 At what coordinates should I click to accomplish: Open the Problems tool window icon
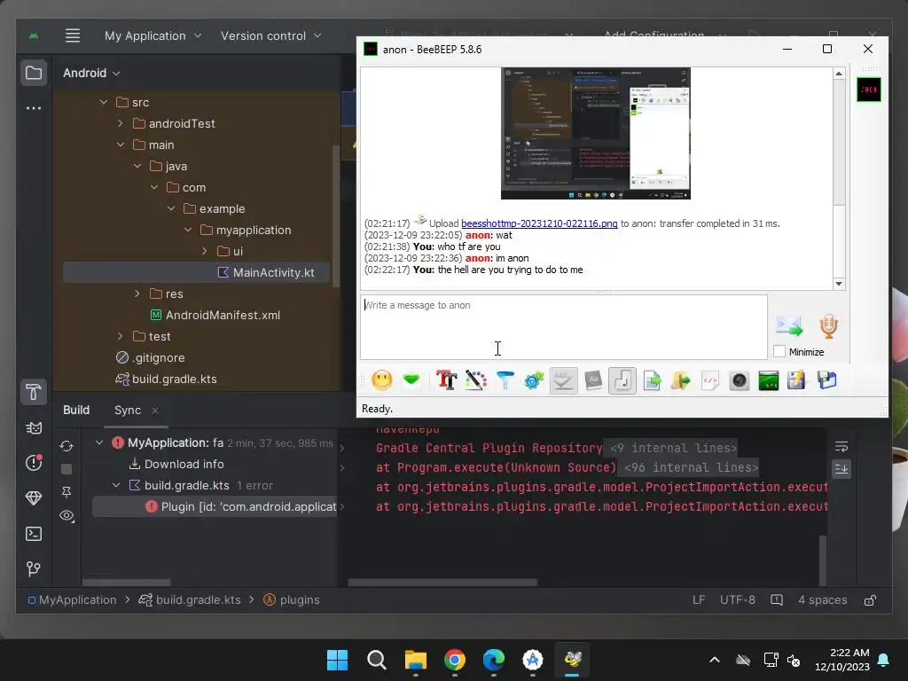tap(34, 463)
